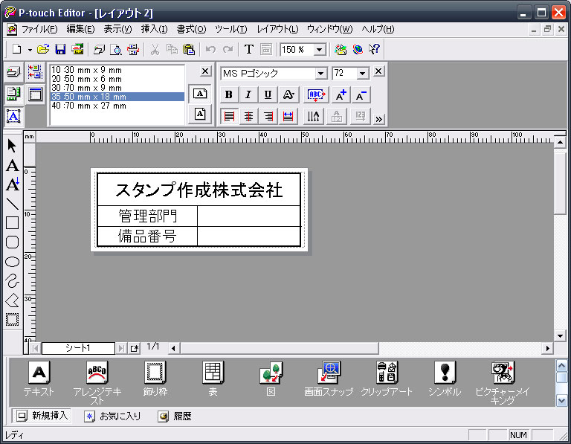Open the レイアウト menu
Viewport: 571px width, 444px height.
278,29
